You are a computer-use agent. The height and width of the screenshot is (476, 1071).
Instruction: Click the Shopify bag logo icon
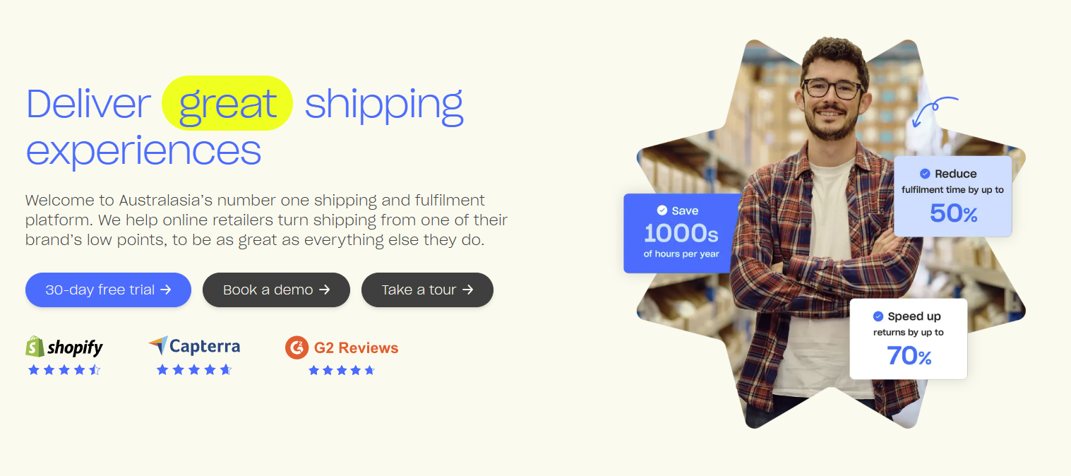point(35,347)
